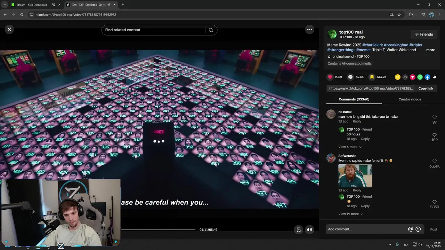445x250 pixels.
Task: Close the TikTok video viewer with X
Action: [9, 30]
